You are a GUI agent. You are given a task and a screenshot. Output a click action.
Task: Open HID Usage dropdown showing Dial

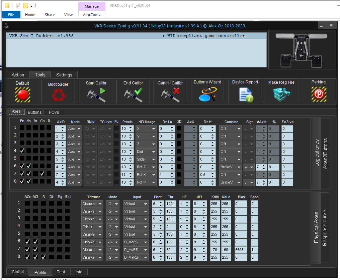[x=146, y=152]
